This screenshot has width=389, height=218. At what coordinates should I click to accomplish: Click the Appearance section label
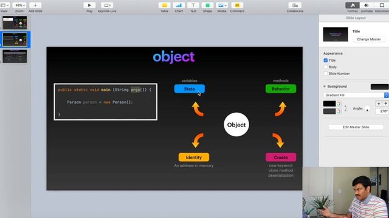[332, 53]
